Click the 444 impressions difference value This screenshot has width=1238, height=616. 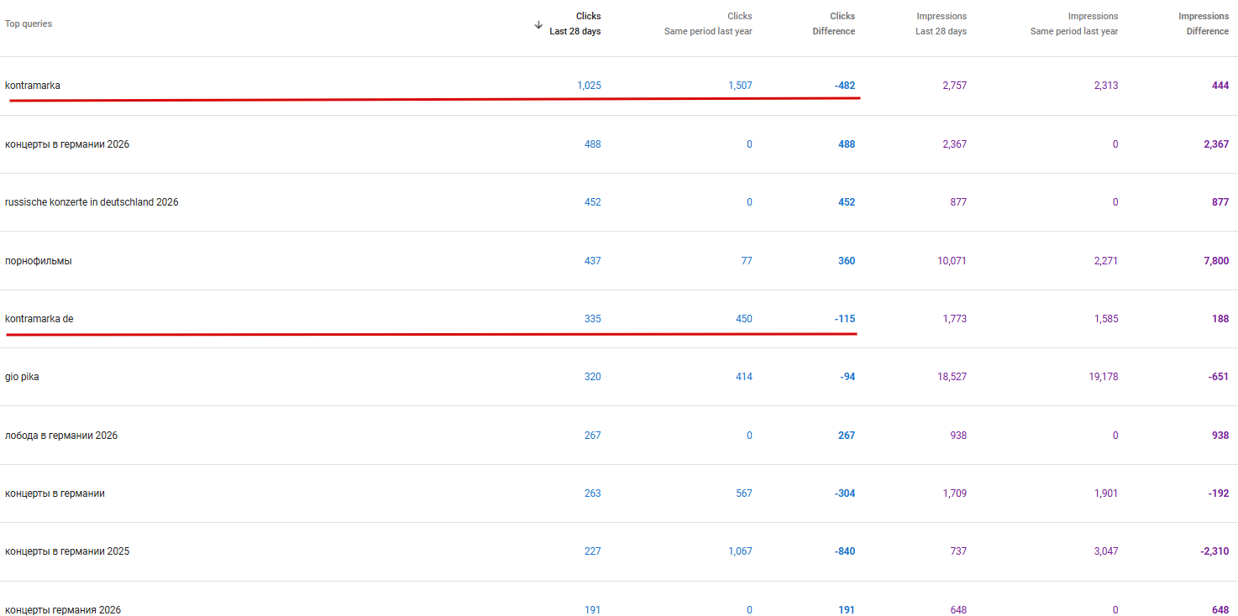[1220, 86]
